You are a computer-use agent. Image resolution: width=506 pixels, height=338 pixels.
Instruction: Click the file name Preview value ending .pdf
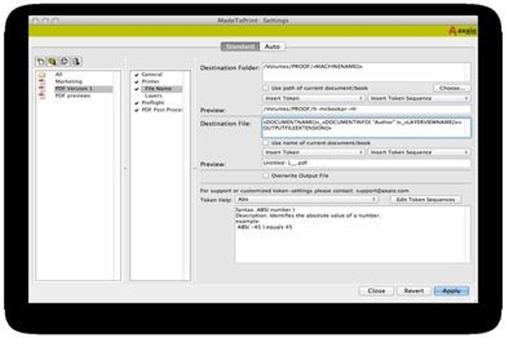click(366, 163)
